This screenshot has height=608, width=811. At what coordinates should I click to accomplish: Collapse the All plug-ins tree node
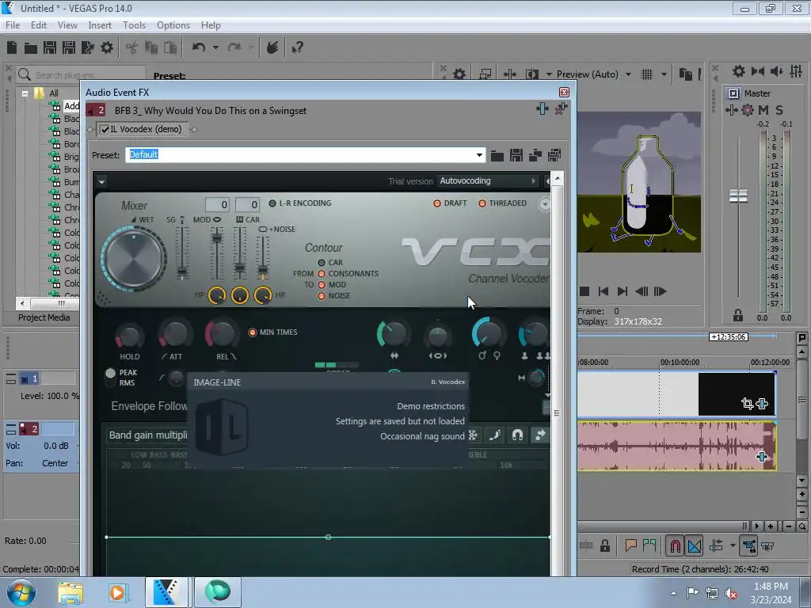[x=25, y=93]
